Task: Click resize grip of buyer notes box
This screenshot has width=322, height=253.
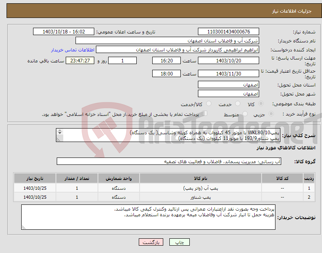Action: coord(23,227)
